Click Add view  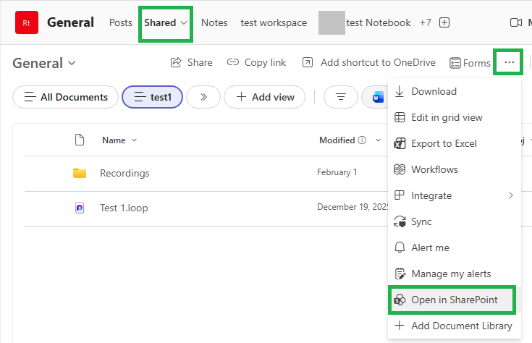[x=265, y=97]
